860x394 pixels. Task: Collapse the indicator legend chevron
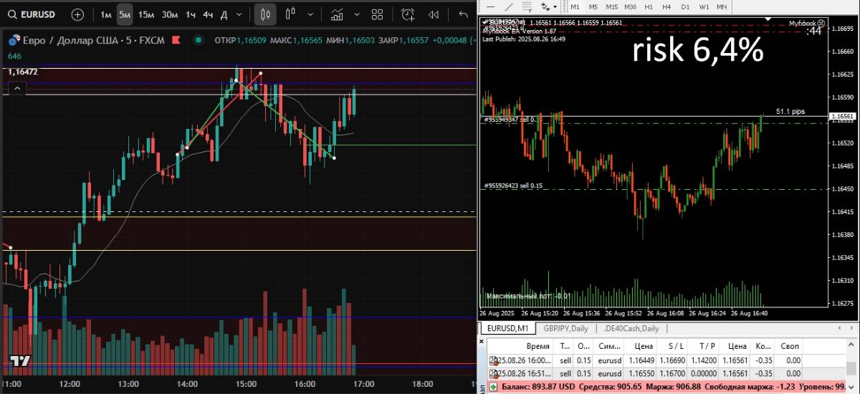tap(17, 88)
